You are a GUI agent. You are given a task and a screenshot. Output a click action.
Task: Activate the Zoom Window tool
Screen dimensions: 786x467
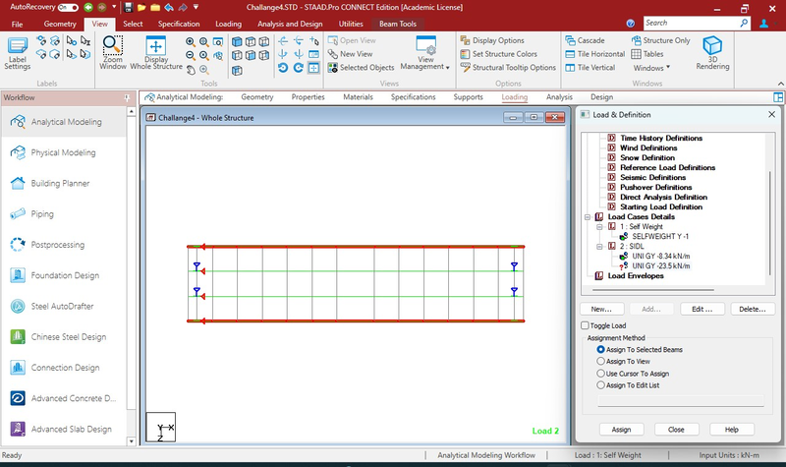tap(113, 54)
